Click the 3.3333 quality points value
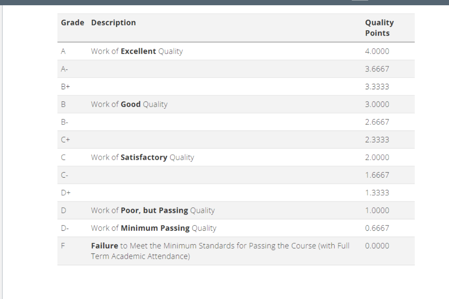 [377, 87]
